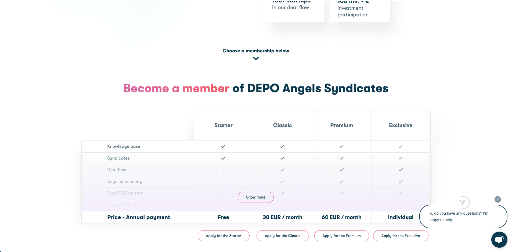Image resolution: width=512 pixels, height=252 pixels.
Task: Select the Classic plan column header
Action: tap(283, 125)
